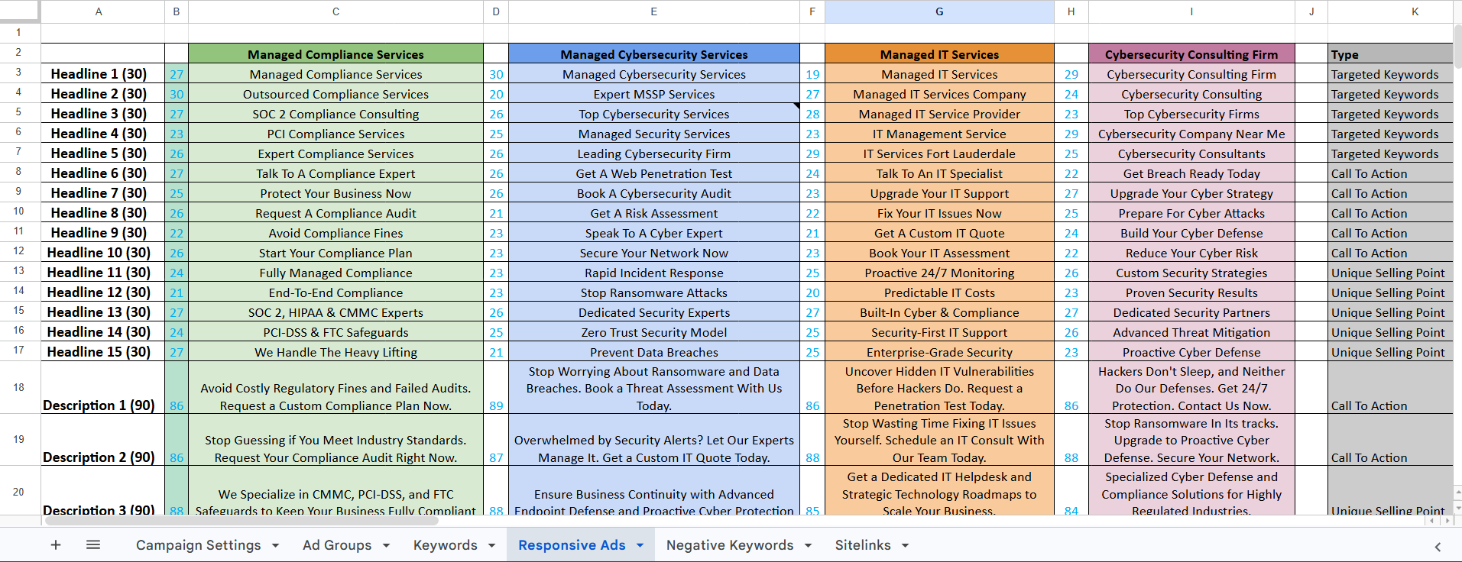The width and height of the screenshot is (1462, 562).
Task: Select the Reduce Your Cyber Risk cell
Action: point(1191,252)
